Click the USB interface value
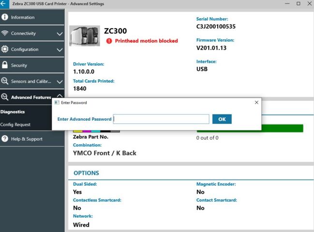This screenshot has height=232, width=314. (x=202, y=69)
